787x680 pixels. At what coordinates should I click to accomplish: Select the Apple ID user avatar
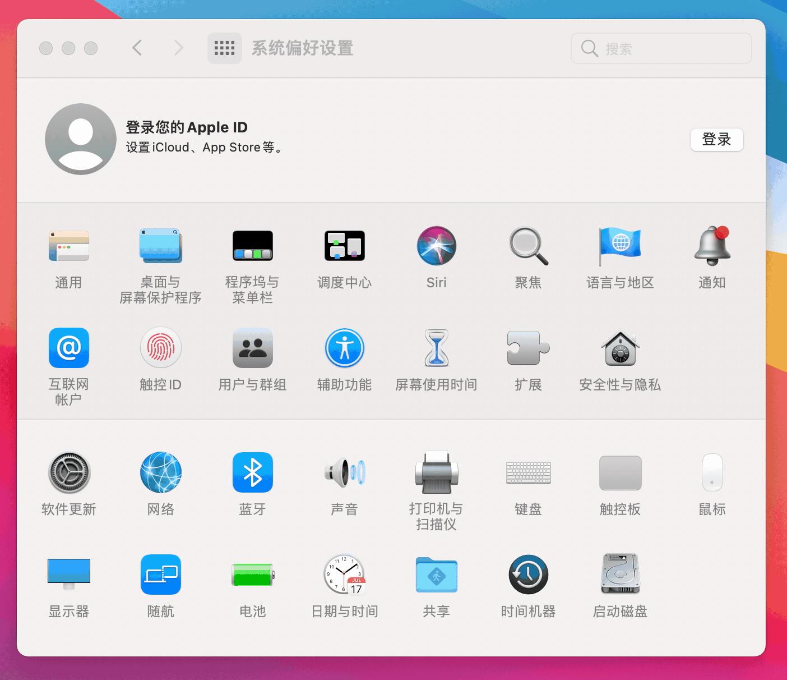[81, 139]
